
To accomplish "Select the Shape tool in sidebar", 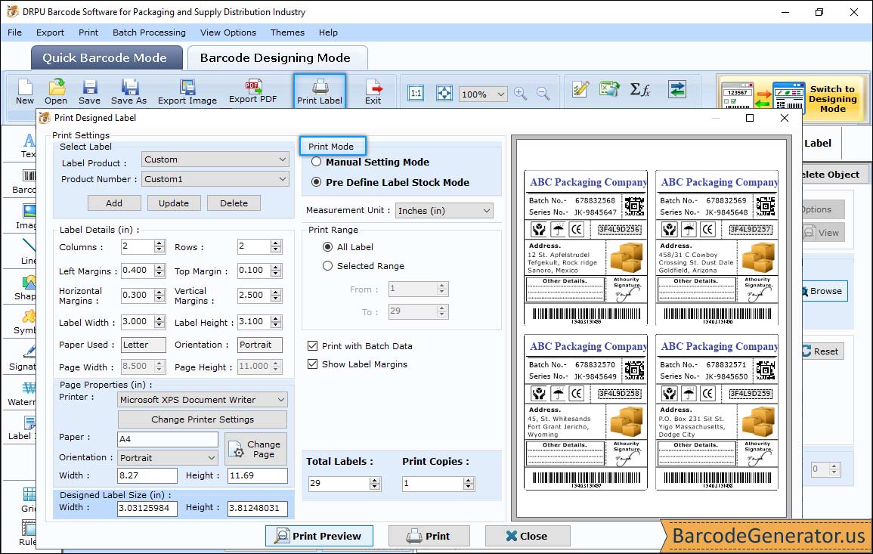I will coord(25,287).
